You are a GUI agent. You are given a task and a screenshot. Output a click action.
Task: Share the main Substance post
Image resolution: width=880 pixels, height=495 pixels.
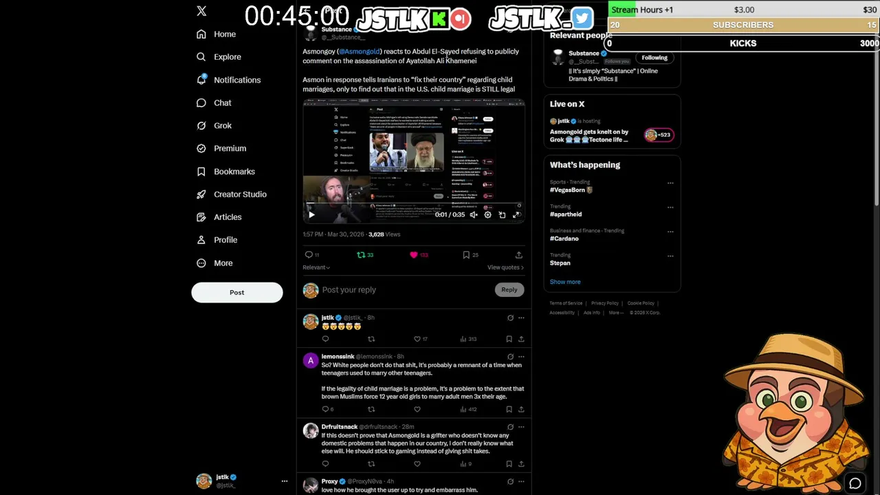(x=519, y=255)
